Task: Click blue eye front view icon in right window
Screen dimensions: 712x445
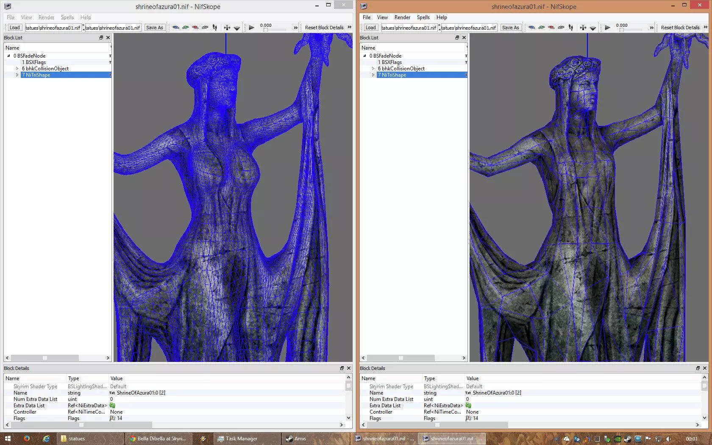Action: (531, 28)
